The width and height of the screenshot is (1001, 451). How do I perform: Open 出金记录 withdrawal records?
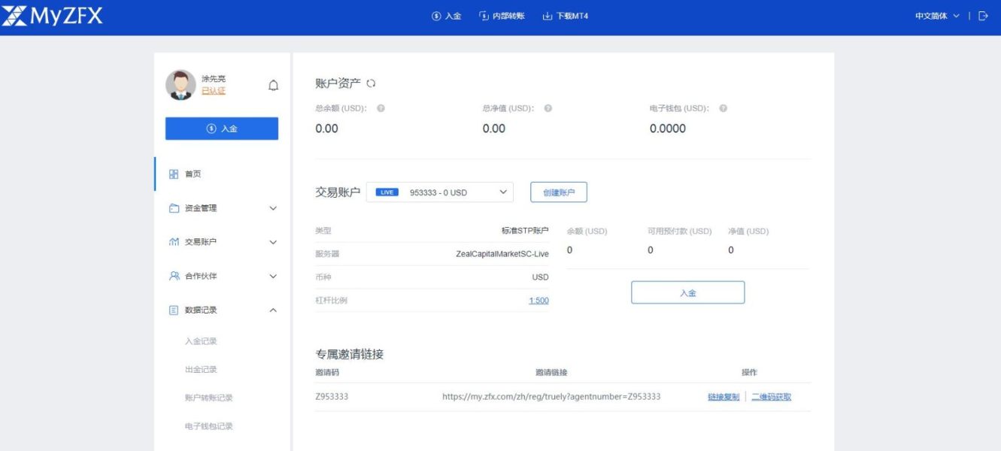tap(201, 370)
